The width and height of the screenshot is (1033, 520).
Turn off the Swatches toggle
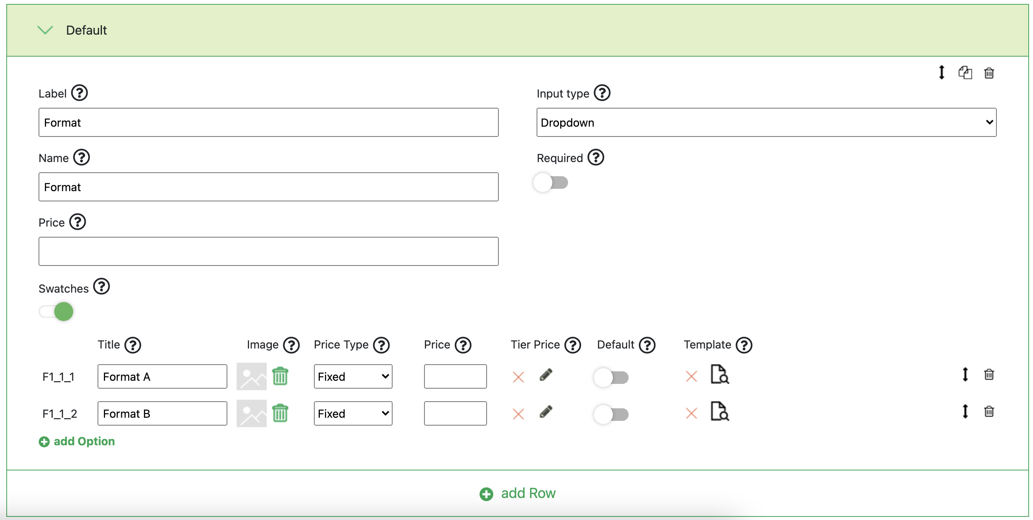click(56, 312)
